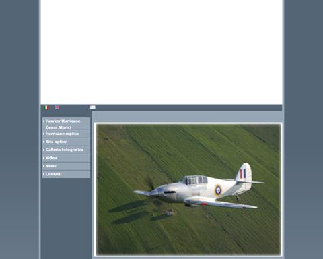Click the small white icon beside flags

coord(93,107)
